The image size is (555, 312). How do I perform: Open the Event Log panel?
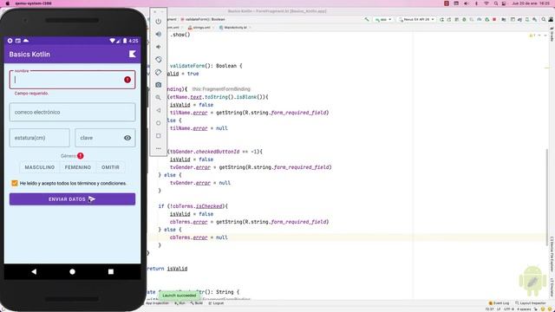pyautogui.click(x=499, y=303)
